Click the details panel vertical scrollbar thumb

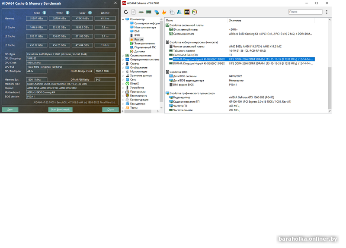coord(330,88)
